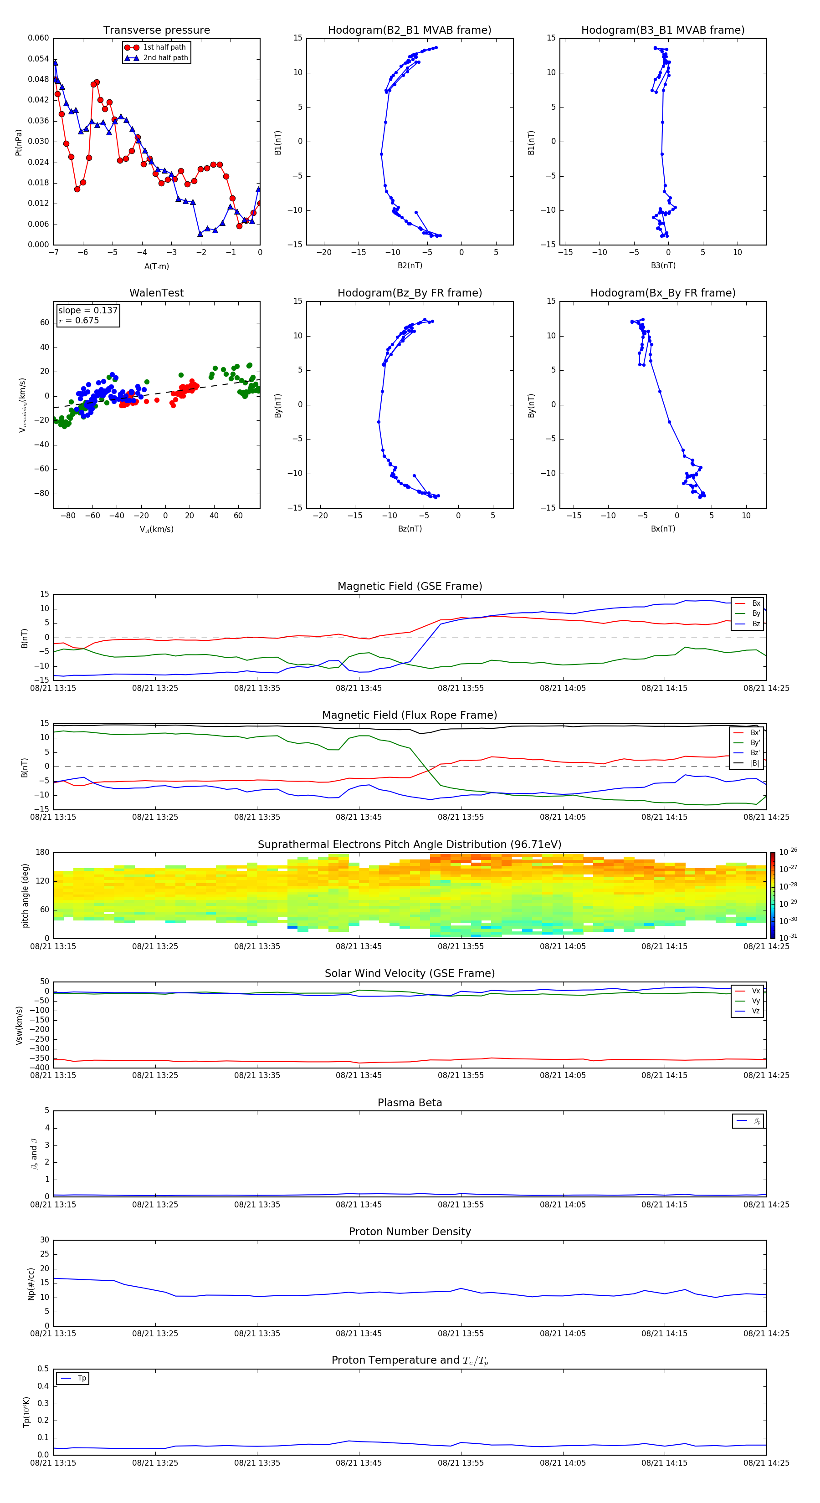Click 'pitch angle (deg)' y-axis label
This screenshot has width=820, height=1503.
(x=25, y=895)
